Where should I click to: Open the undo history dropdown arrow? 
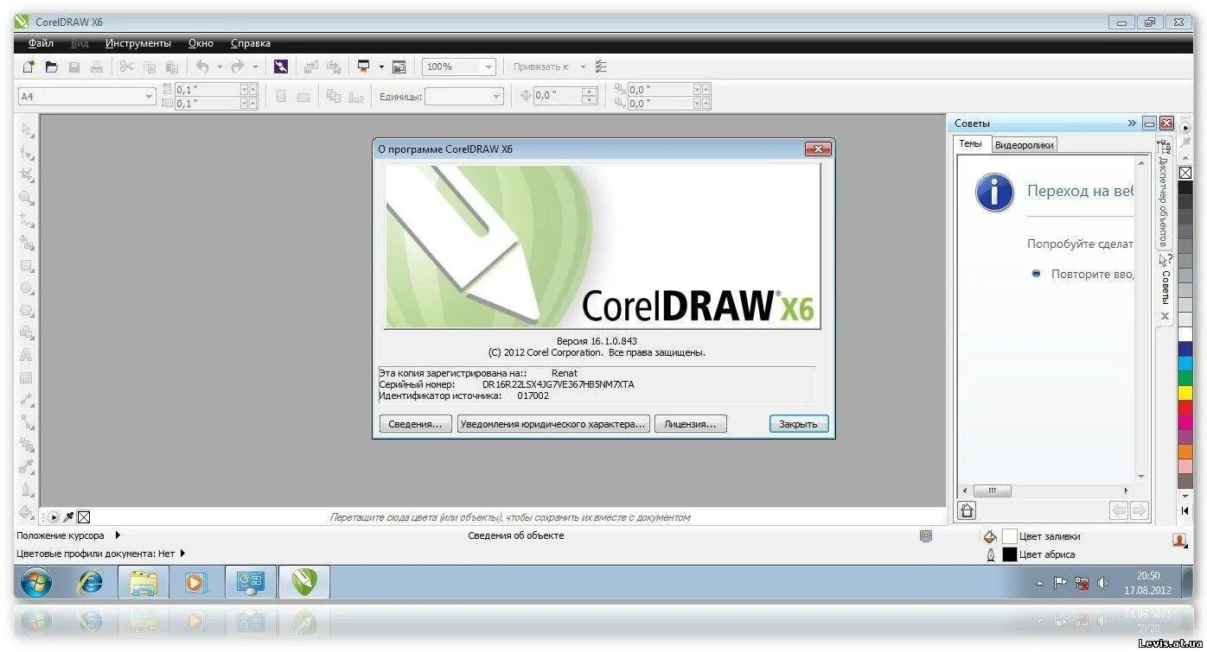(x=219, y=66)
